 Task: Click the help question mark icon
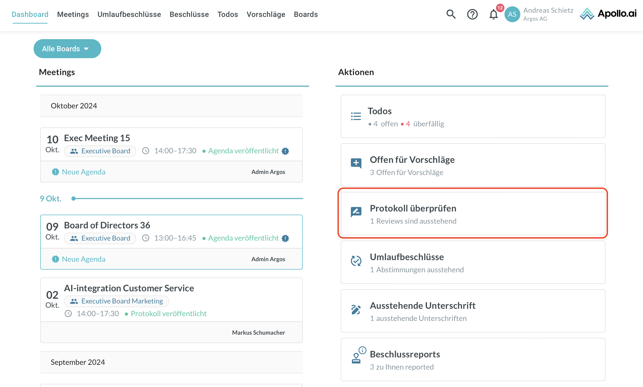tap(472, 14)
